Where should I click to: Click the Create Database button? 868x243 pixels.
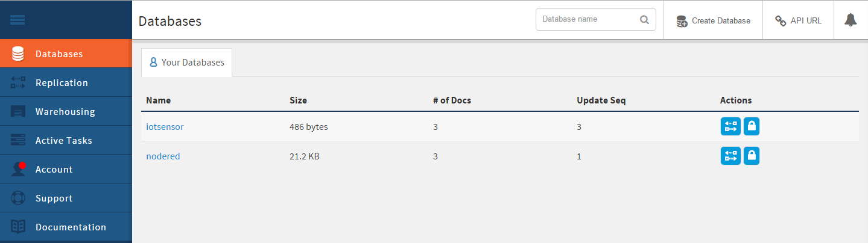[713, 20]
